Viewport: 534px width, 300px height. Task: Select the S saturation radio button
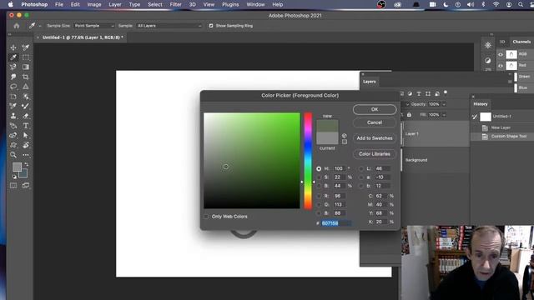point(319,177)
